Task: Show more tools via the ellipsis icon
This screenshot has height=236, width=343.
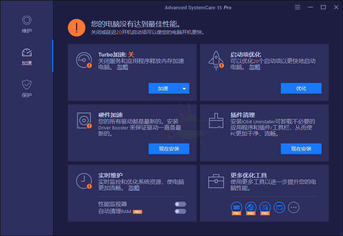Action: (293, 207)
